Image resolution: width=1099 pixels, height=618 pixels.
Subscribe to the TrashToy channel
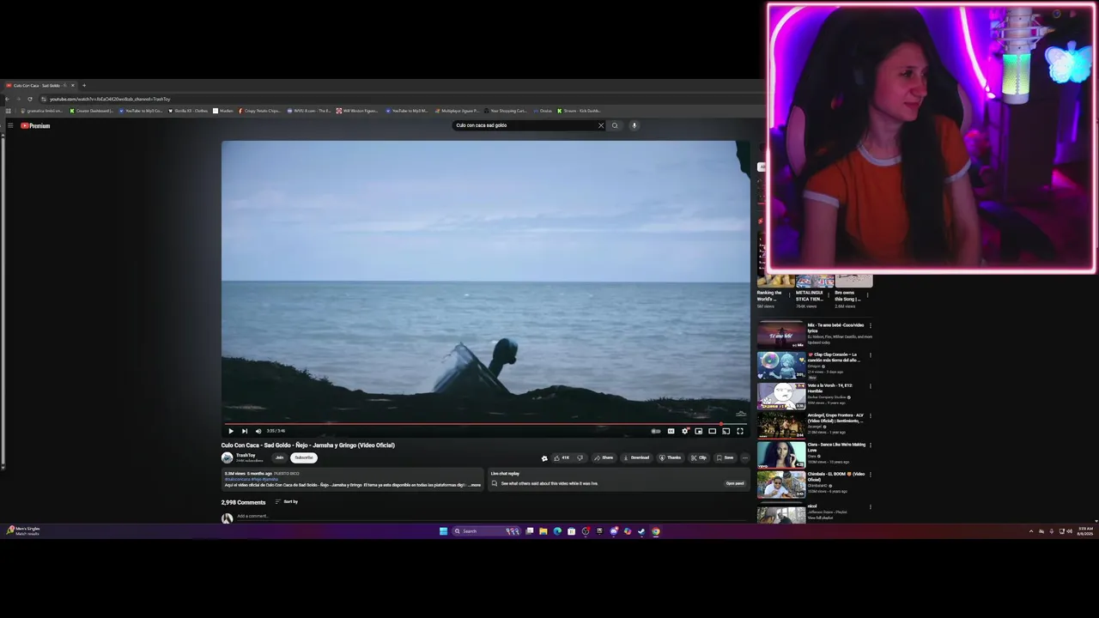[x=304, y=457]
